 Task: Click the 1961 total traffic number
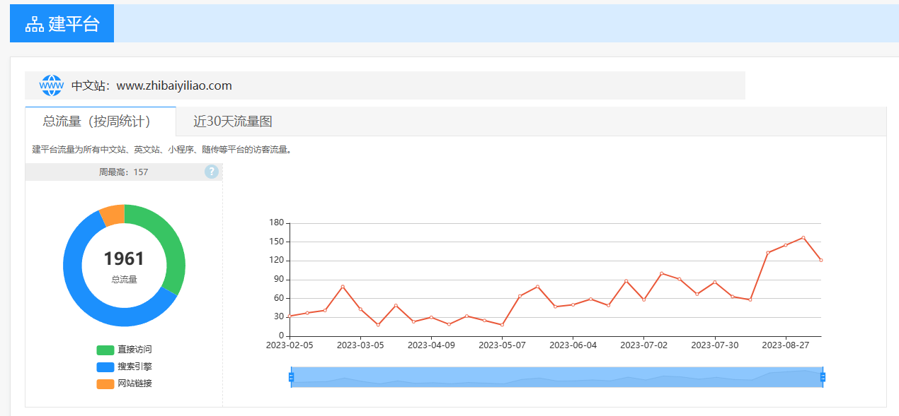124,258
